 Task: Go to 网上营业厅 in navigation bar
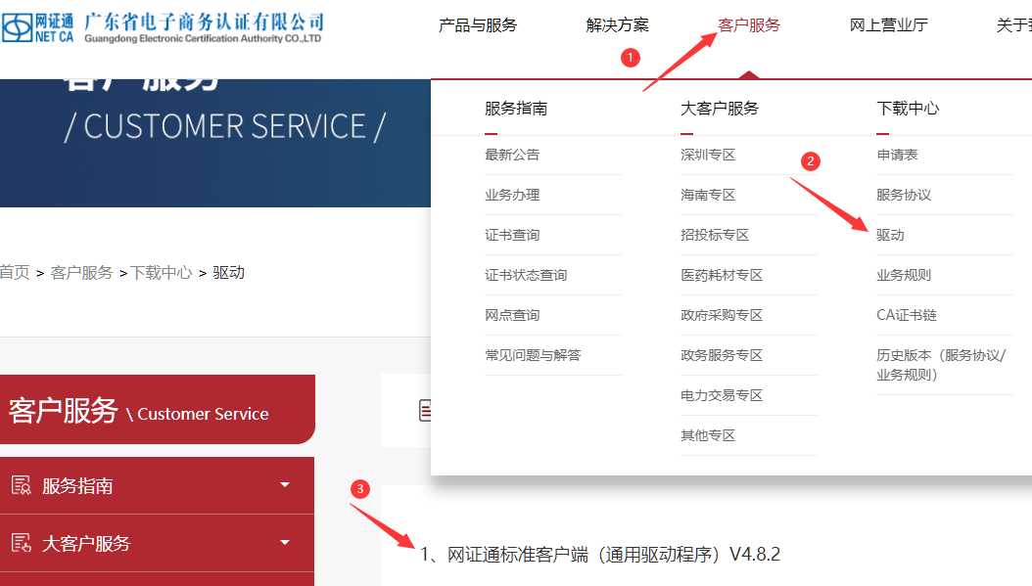(x=888, y=25)
